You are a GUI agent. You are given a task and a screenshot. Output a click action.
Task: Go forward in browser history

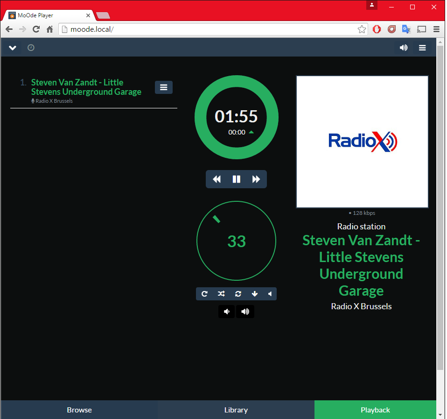[22, 29]
